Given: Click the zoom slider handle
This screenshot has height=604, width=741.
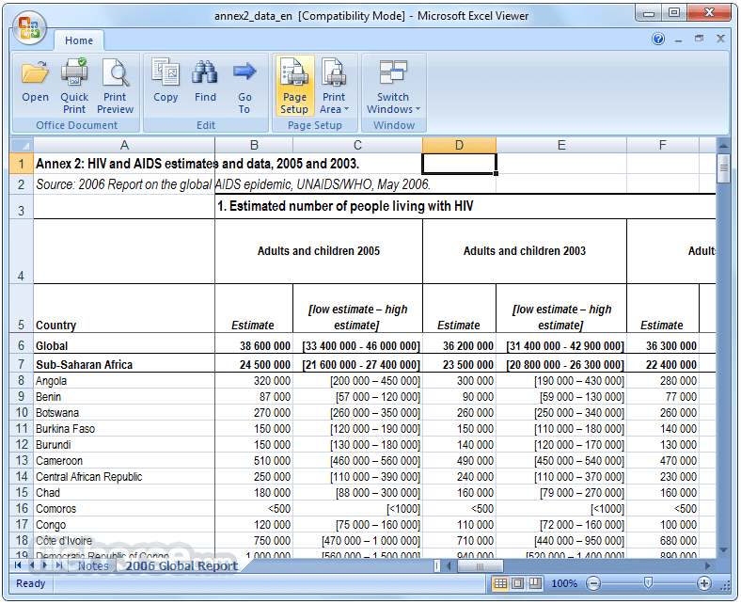Looking at the screenshot, I should (649, 582).
